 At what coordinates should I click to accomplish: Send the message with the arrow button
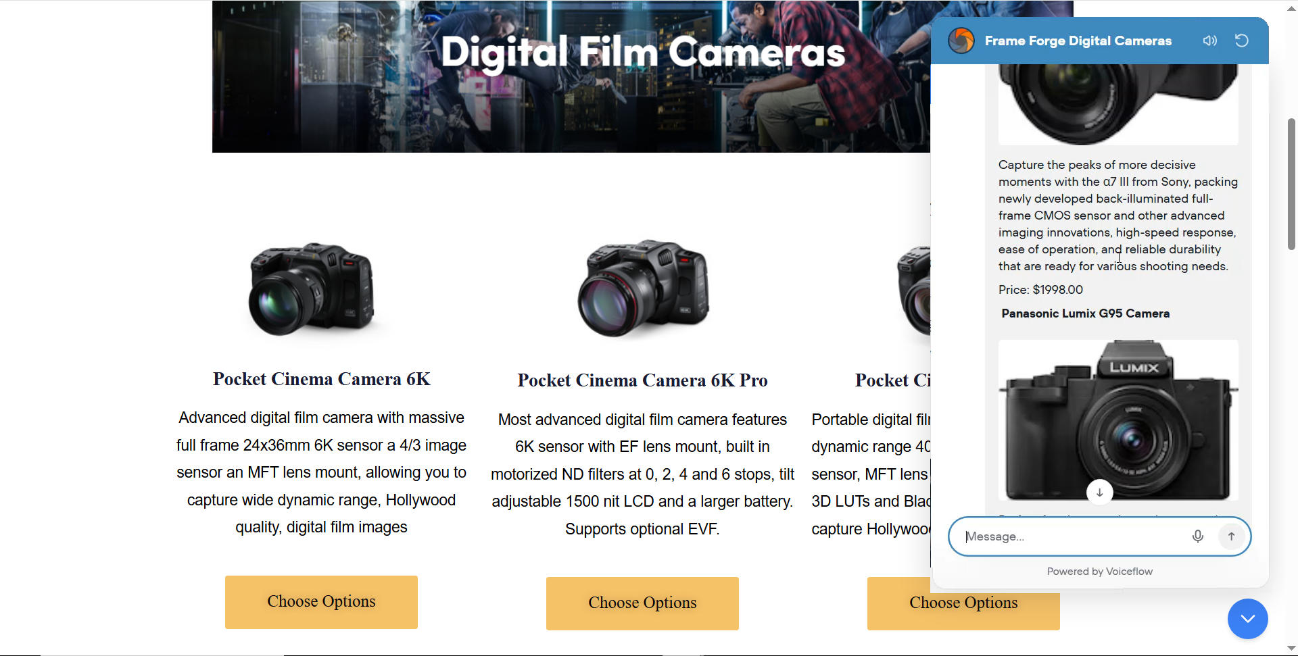[x=1231, y=536]
